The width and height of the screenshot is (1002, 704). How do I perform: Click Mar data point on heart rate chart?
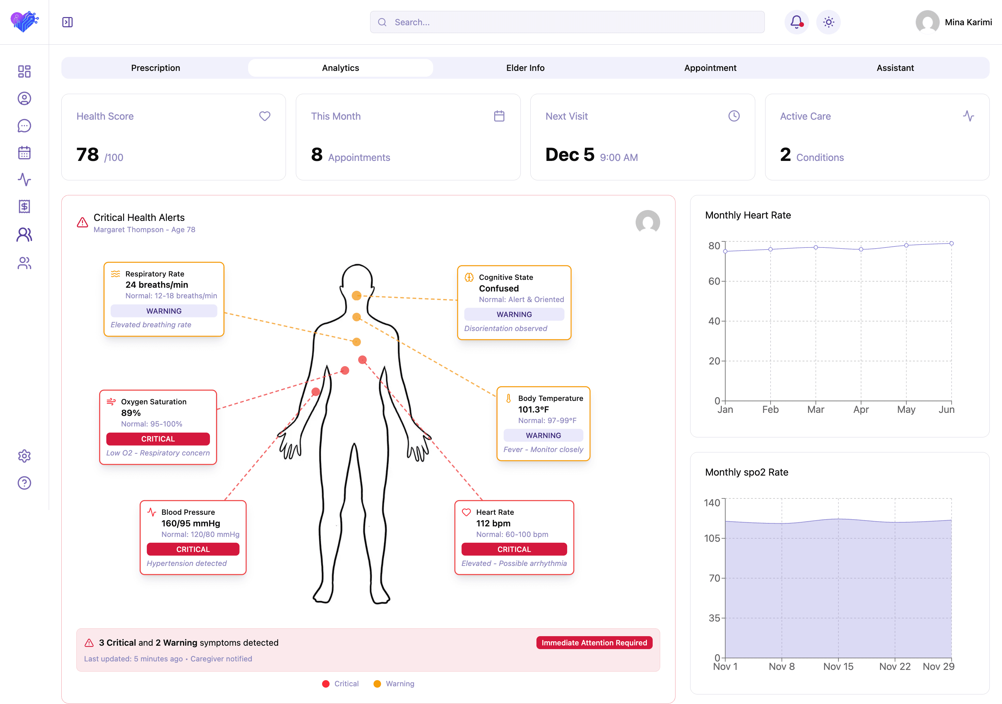[x=816, y=248]
